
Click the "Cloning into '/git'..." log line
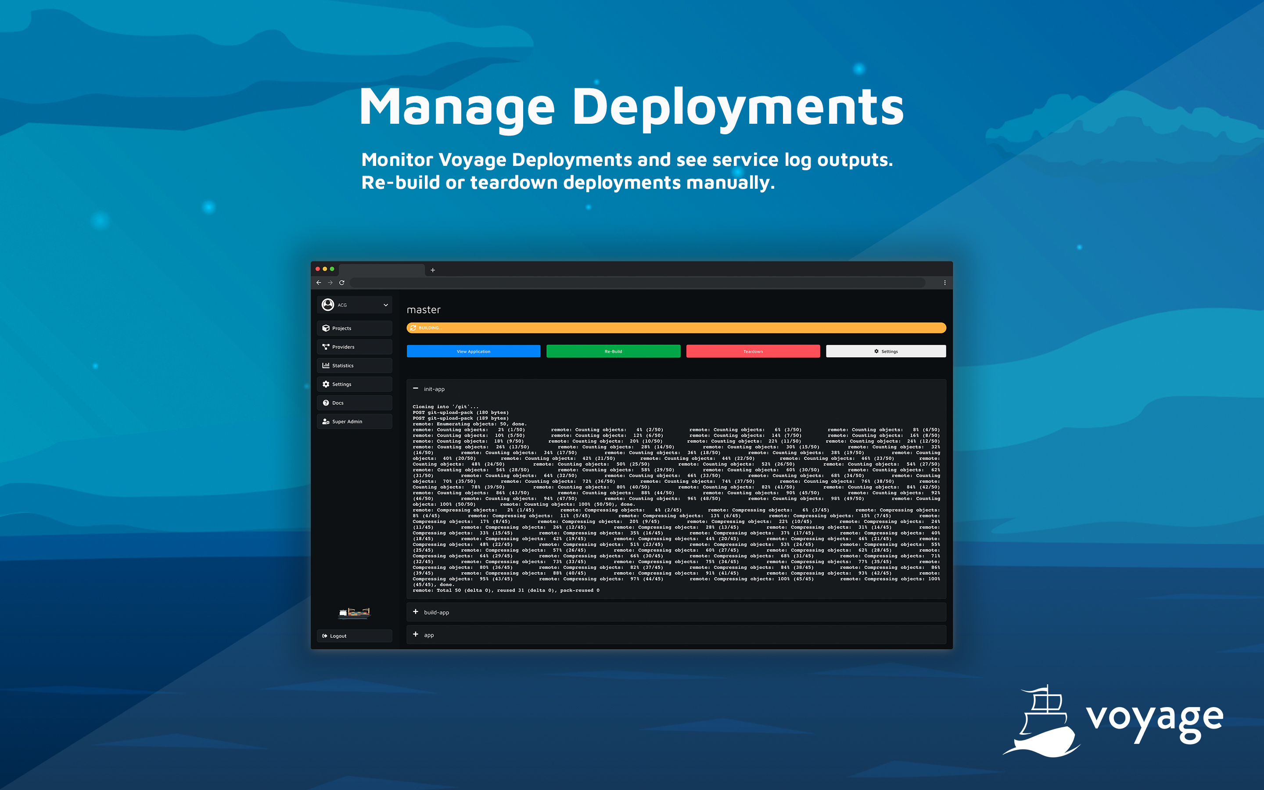[445, 406]
